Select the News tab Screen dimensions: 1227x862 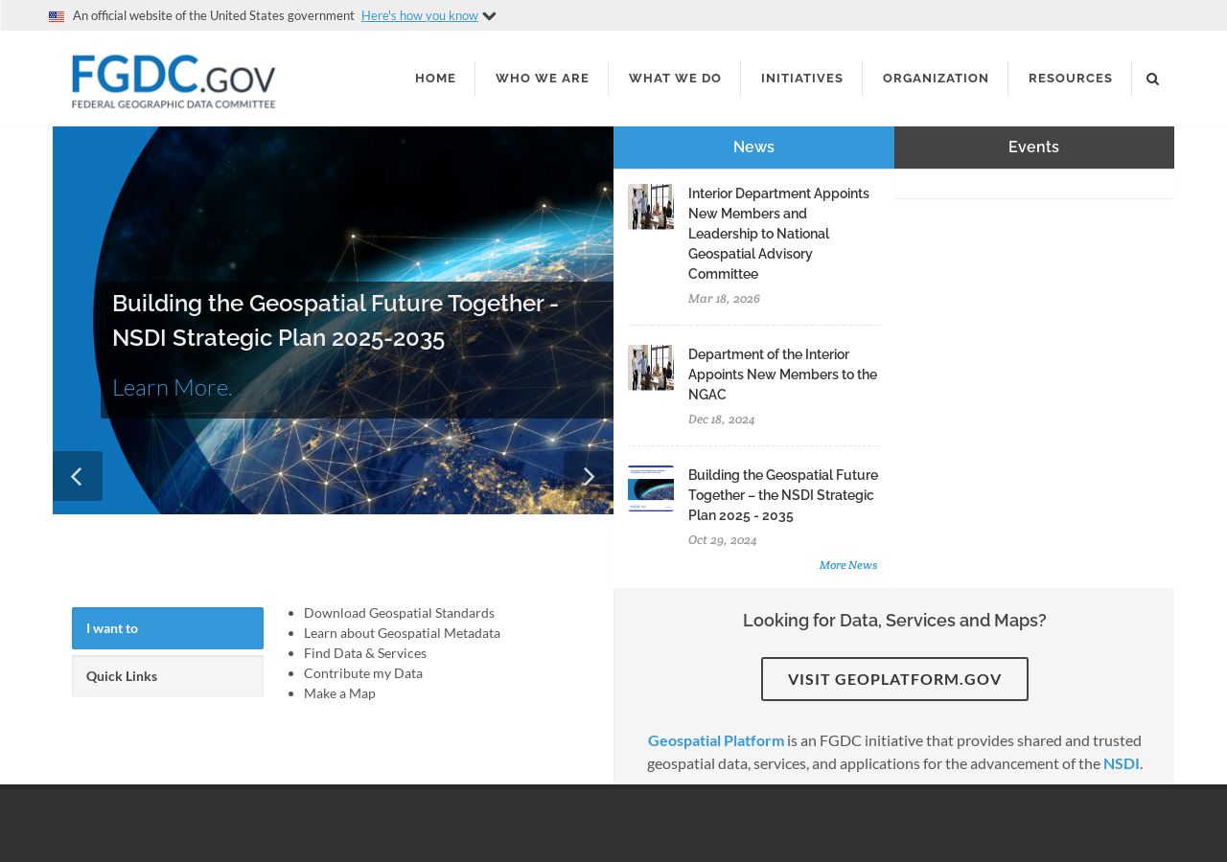click(753, 147)
